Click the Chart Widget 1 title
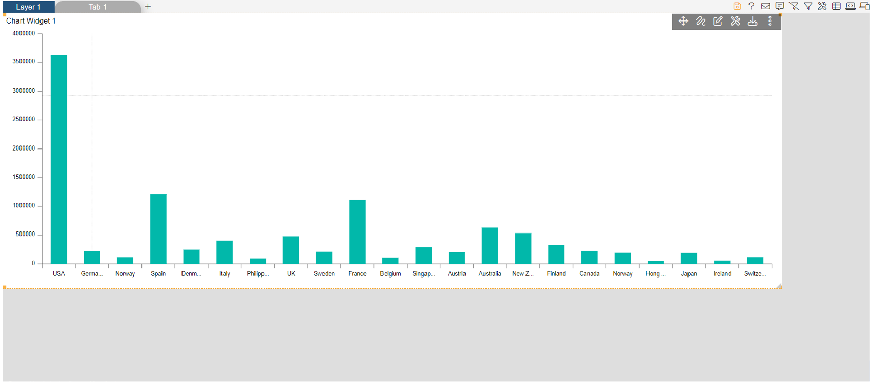 pyautogui.click(x=31, y=21)
